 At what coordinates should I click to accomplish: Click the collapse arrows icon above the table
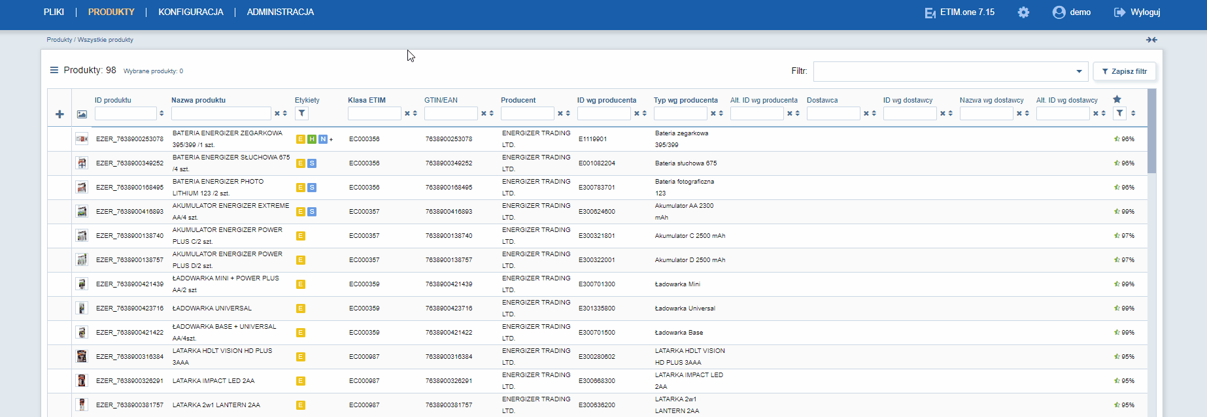(1151, 40)
